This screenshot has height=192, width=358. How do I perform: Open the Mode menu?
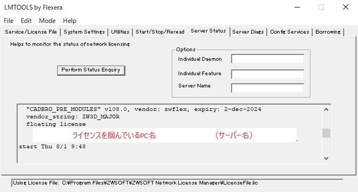point(47,21)
